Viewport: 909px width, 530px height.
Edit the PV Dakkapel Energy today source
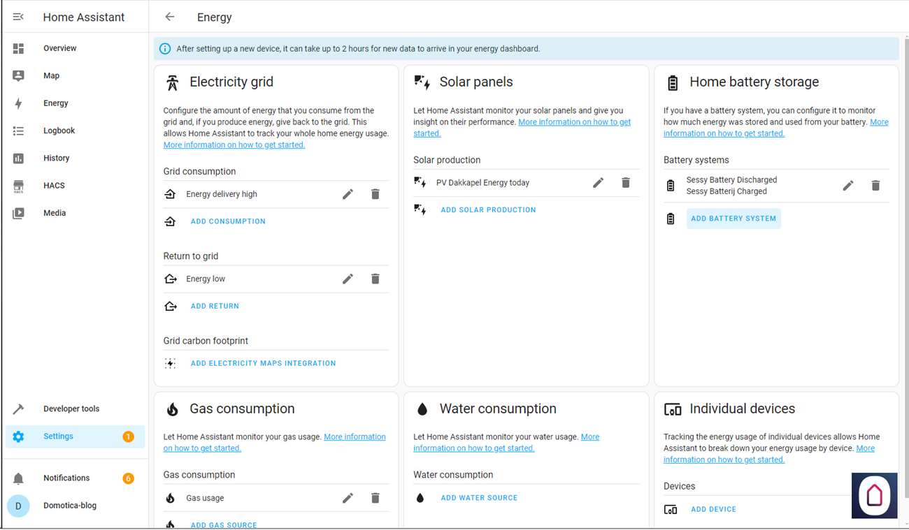click(598, 183)
